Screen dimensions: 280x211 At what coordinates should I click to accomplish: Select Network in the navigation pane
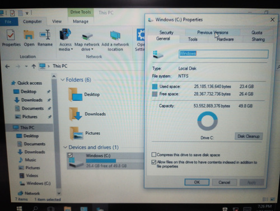pos(29,193)
